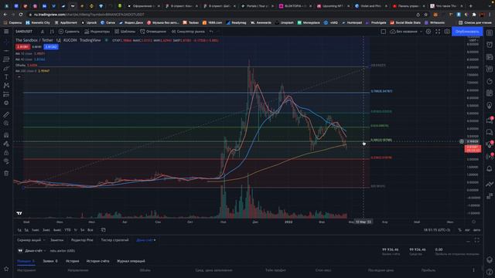Open the Заметки tab
The image size is (495, 278).
(56, 240)
